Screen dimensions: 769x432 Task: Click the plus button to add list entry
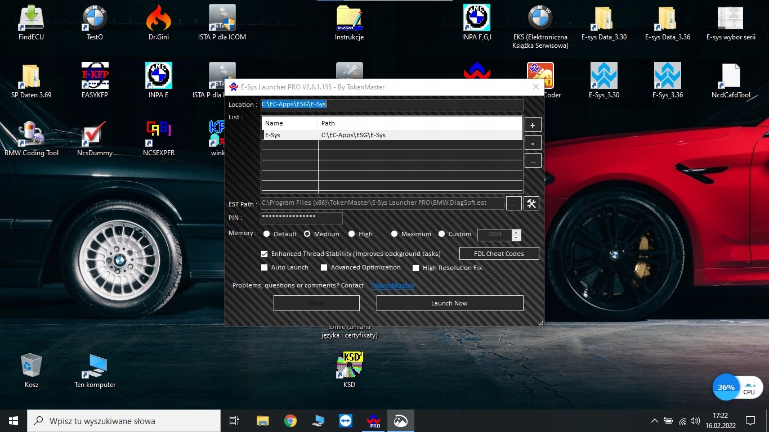[x=533, y=124]
